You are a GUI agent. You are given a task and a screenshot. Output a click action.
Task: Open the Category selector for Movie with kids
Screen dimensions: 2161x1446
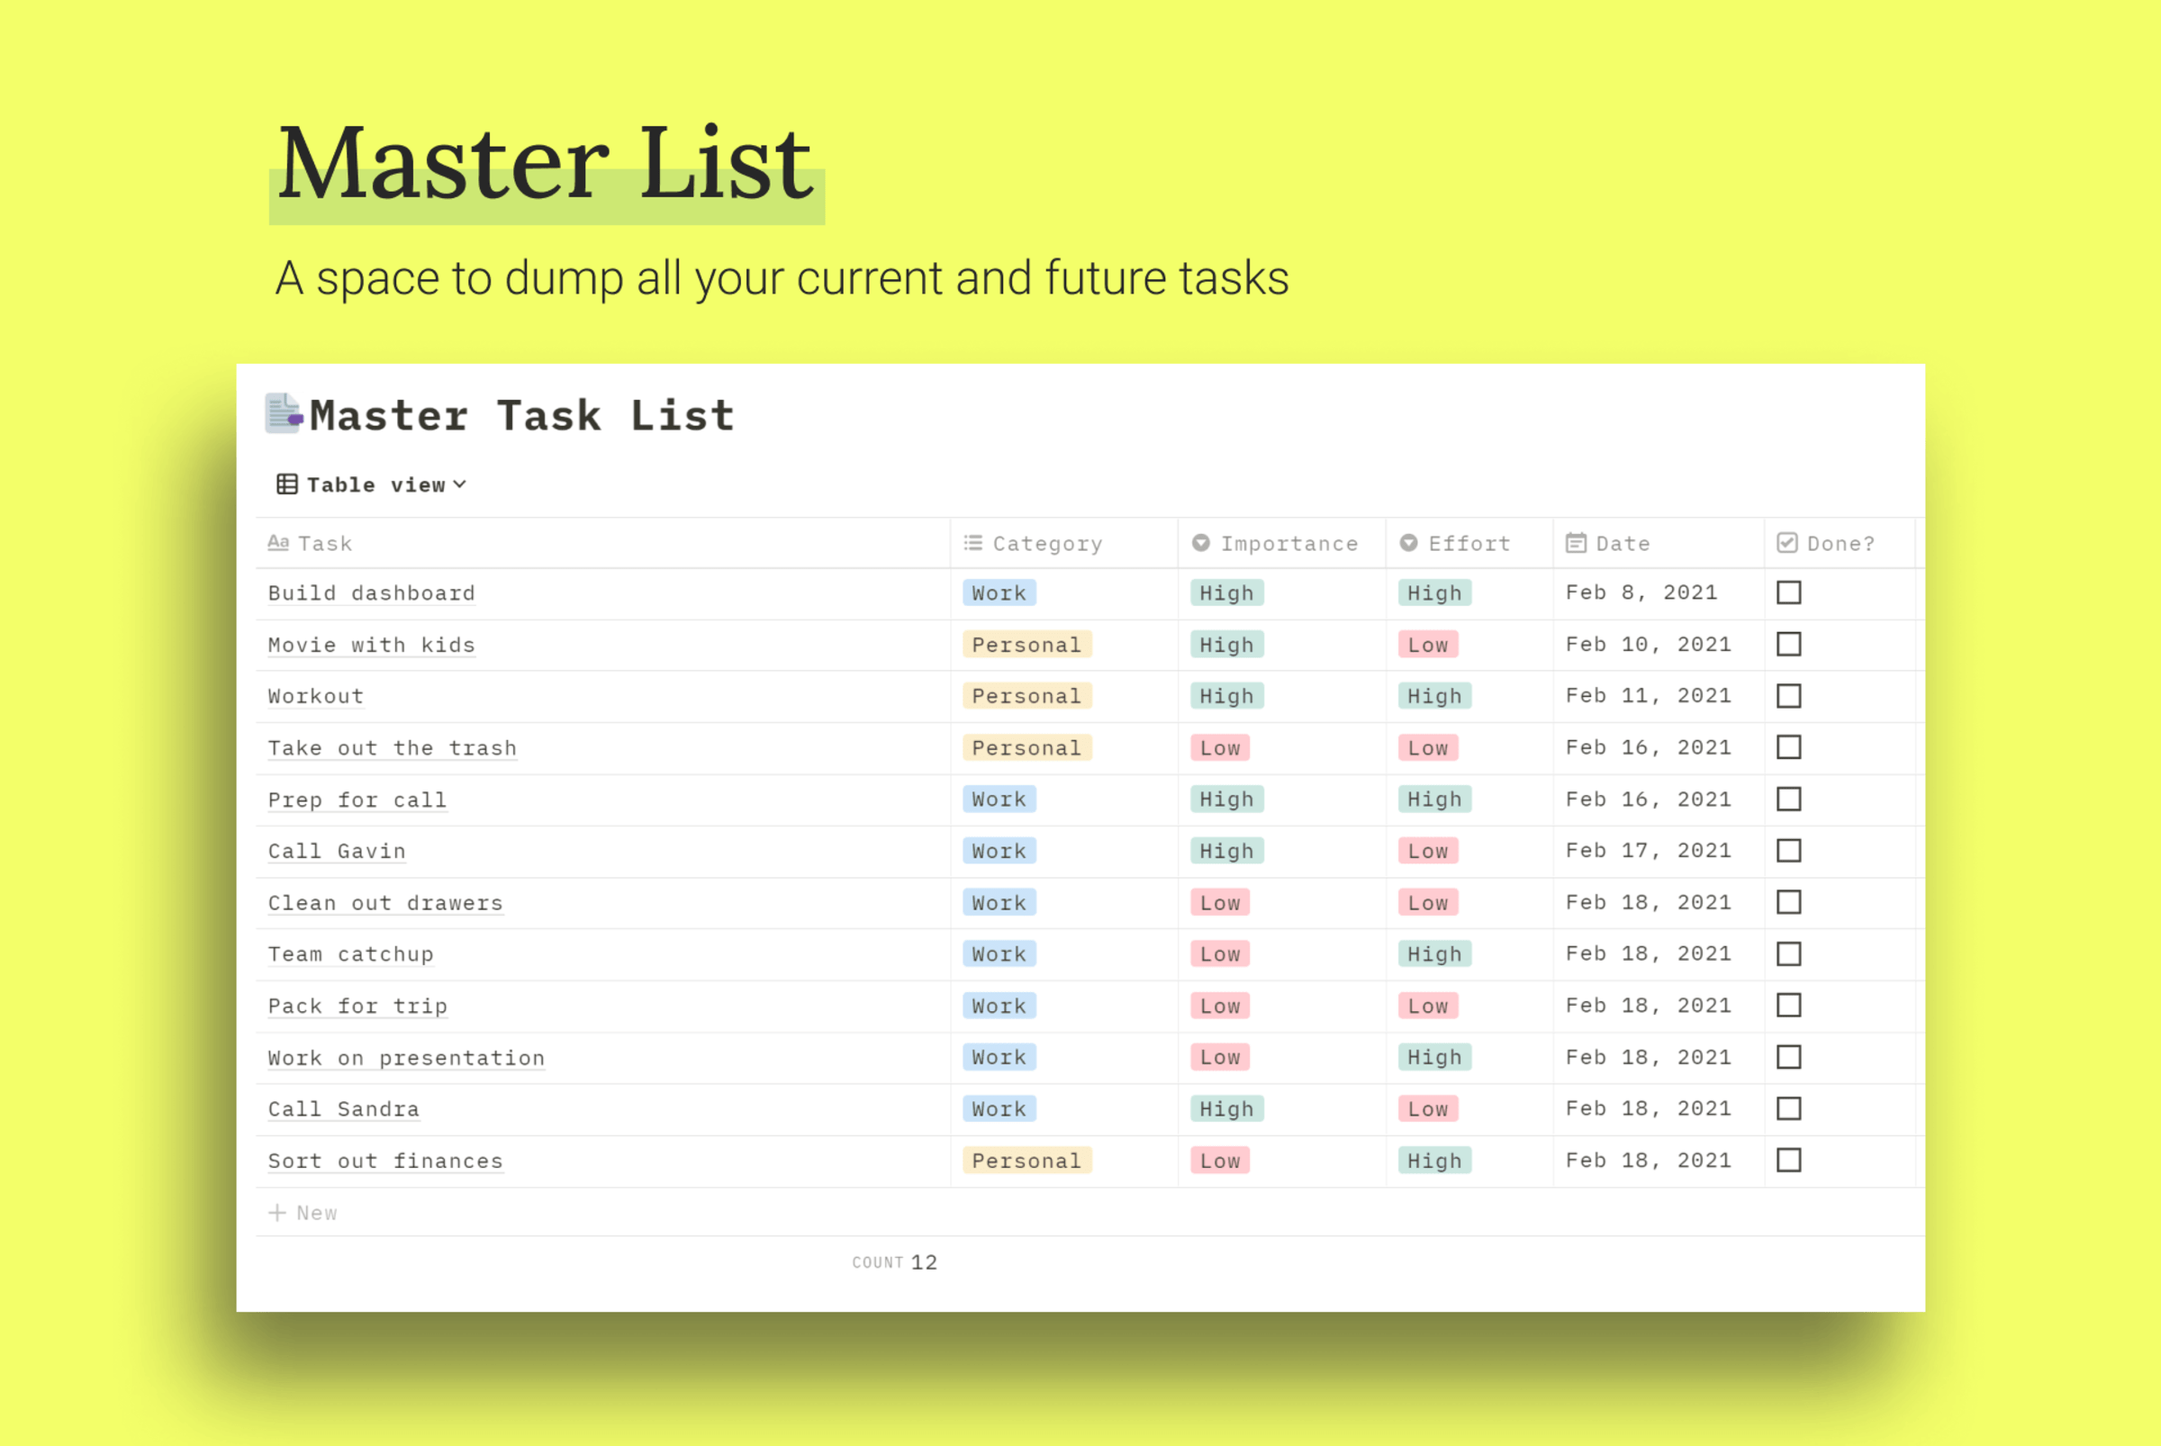pos(1026,645)
